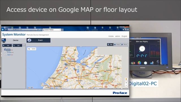The height and width of the screenshot is (102, 181).
Task: Click the Amsterdam label on the map
Action: [72, 61]
